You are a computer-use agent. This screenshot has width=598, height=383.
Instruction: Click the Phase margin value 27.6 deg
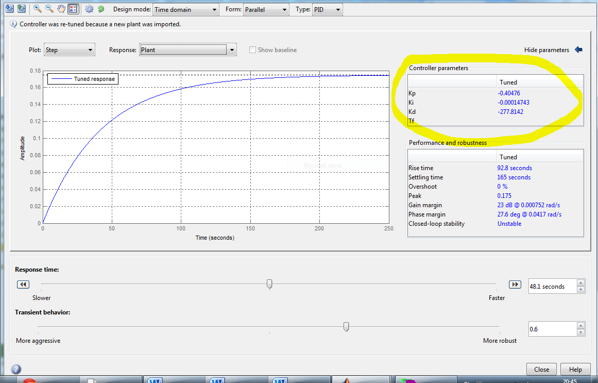click(529, 214)
